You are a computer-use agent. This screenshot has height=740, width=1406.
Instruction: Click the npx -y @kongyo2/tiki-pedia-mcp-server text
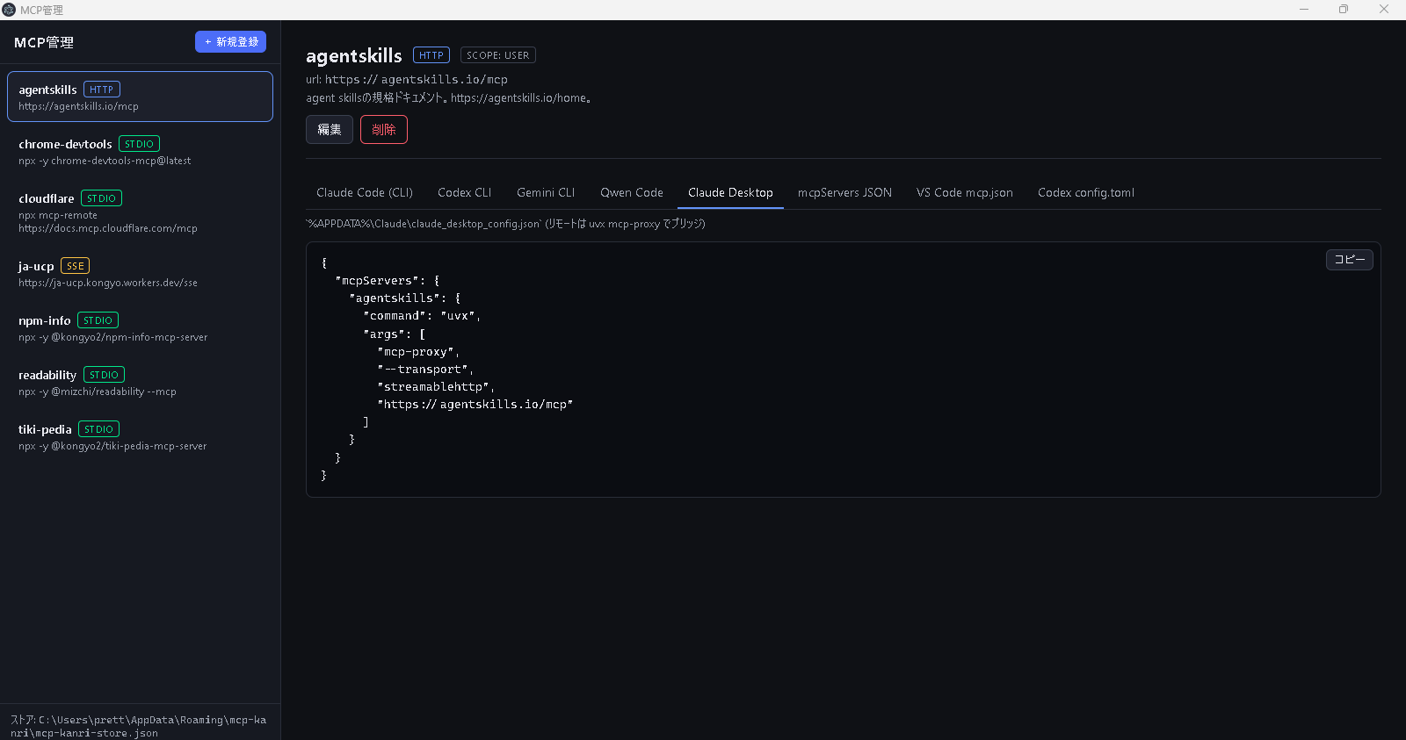coord(112,447)
